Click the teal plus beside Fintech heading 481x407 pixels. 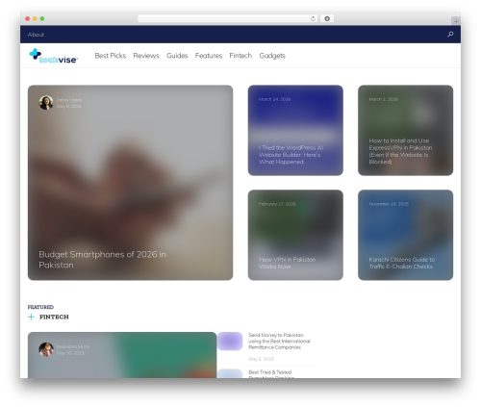point(31,317)
